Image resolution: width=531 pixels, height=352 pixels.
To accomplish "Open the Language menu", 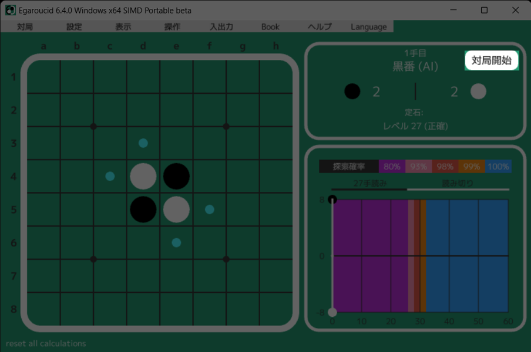I will tap(368, 26).
